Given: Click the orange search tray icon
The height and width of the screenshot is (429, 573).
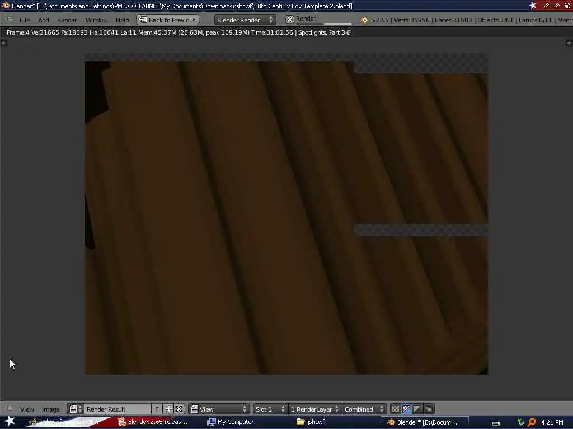Looking at the screenshot, I should point(532,422).
